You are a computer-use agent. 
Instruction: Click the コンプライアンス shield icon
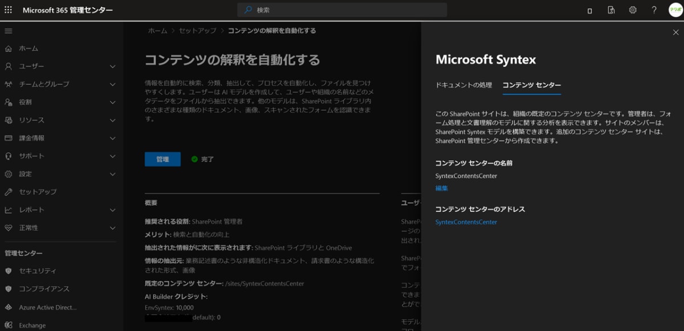[x=8, y=289]
